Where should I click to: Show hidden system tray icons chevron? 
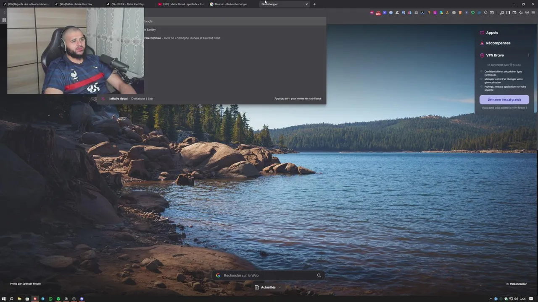[x=491, y=299]
